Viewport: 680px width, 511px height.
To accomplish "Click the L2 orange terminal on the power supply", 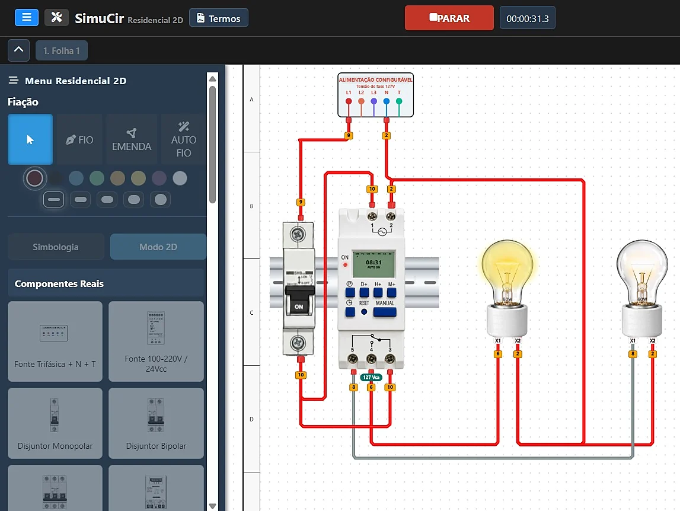I will point(361,101).
